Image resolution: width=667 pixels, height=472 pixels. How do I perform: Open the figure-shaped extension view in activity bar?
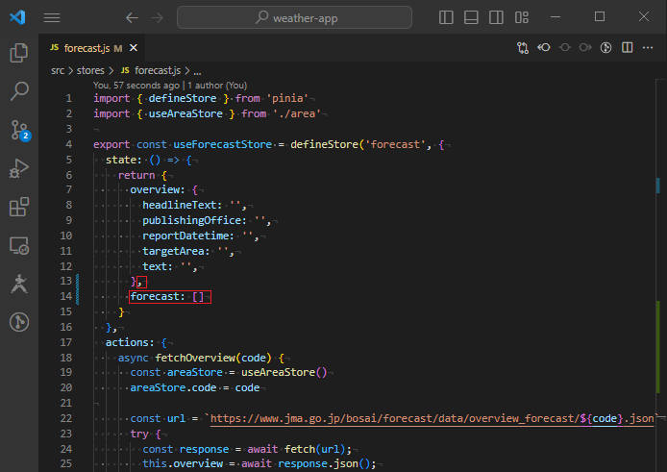click(x=18, y=284)
